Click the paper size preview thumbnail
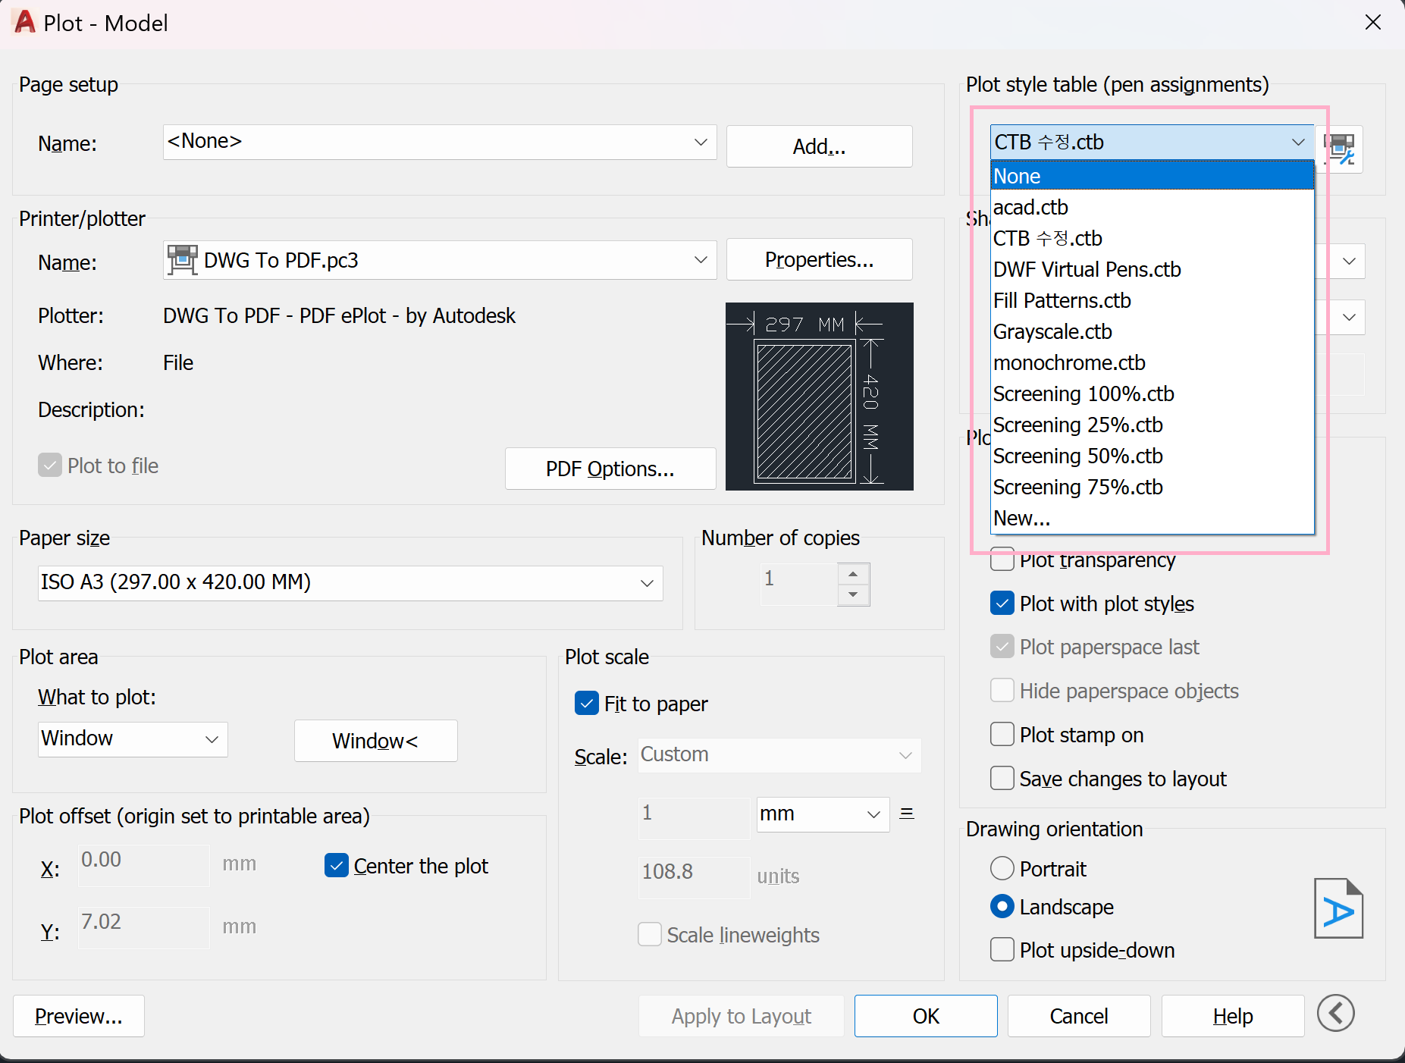This screenshot has width=1405, height=1063. point(819,397)
